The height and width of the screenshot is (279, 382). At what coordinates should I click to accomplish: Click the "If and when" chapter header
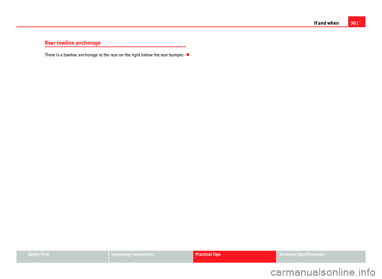326,23
